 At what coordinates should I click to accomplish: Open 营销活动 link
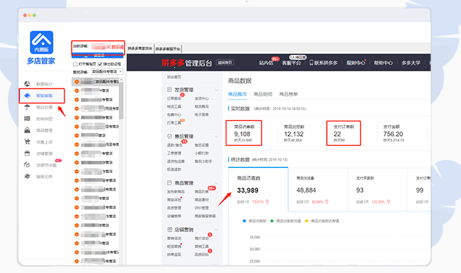[174, 239]
